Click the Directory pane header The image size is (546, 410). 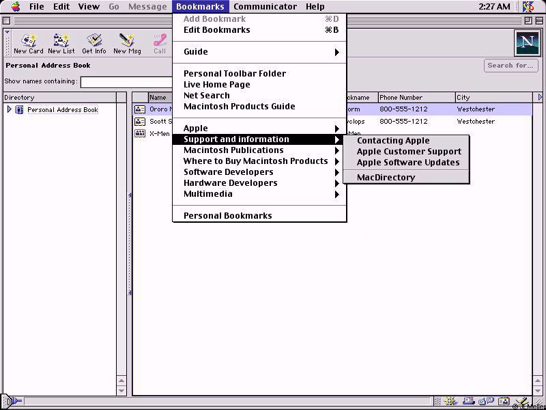coord(60,97)
